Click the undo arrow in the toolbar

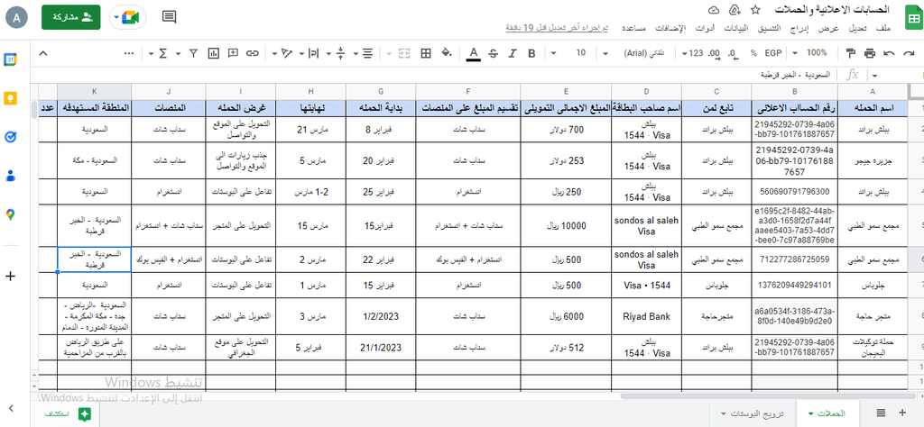(x=890, y=53)
